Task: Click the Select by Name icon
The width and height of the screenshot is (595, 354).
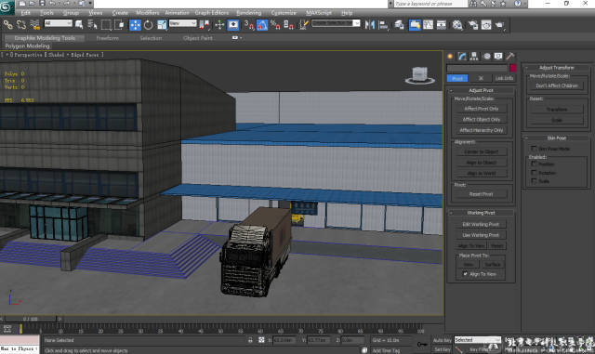Action: (x=92, y=25)
